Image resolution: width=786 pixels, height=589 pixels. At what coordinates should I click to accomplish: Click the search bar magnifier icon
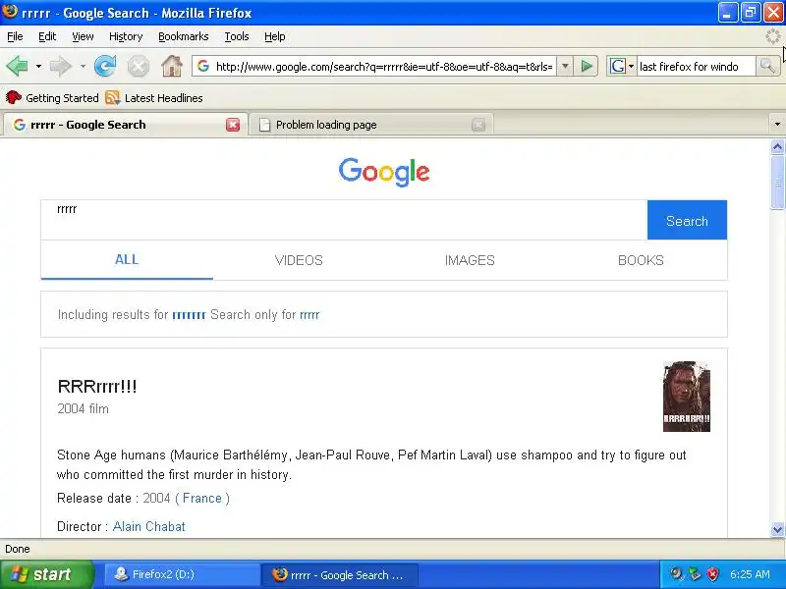pyautogui.click(x=767, y=66)
